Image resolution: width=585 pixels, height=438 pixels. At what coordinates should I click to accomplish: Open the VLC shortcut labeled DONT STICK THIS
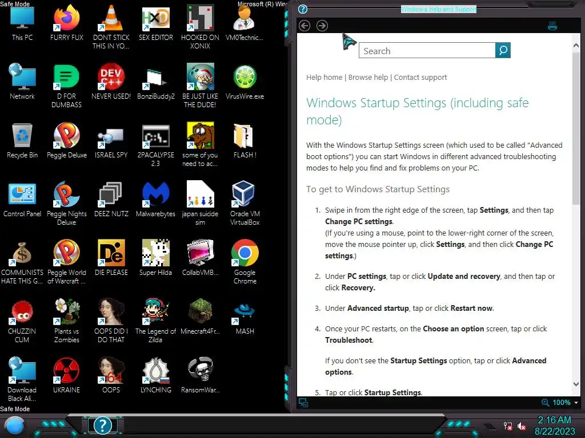click(111, 27)
